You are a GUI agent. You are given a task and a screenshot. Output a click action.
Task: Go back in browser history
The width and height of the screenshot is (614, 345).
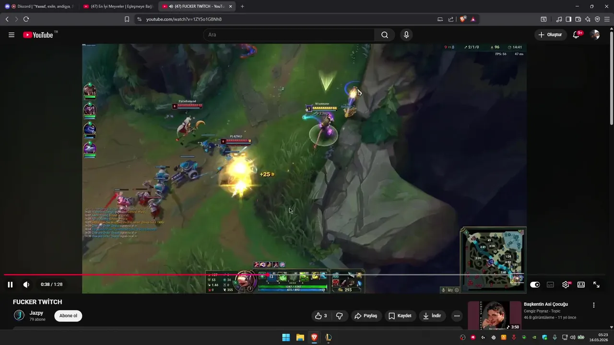click(7, 19)
